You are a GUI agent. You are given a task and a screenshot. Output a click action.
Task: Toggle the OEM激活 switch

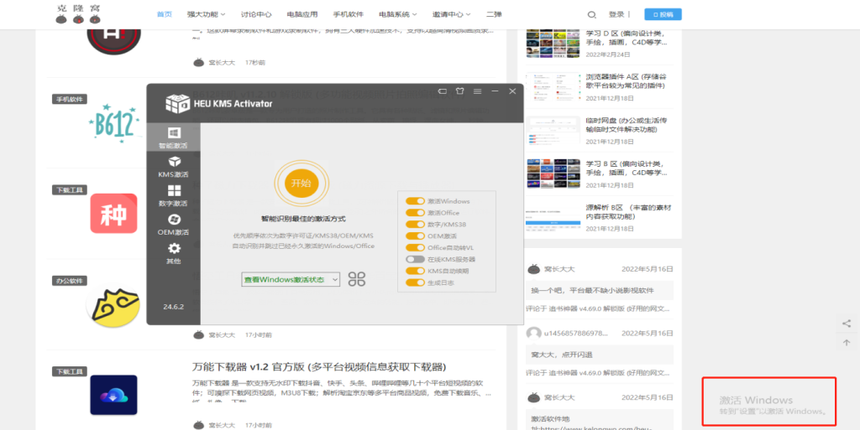tap(415, 236)
